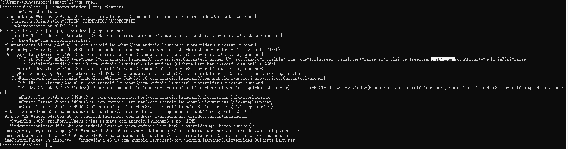Click the mCurrentRotation=ROTATION_0 line

tap(46, 26)
